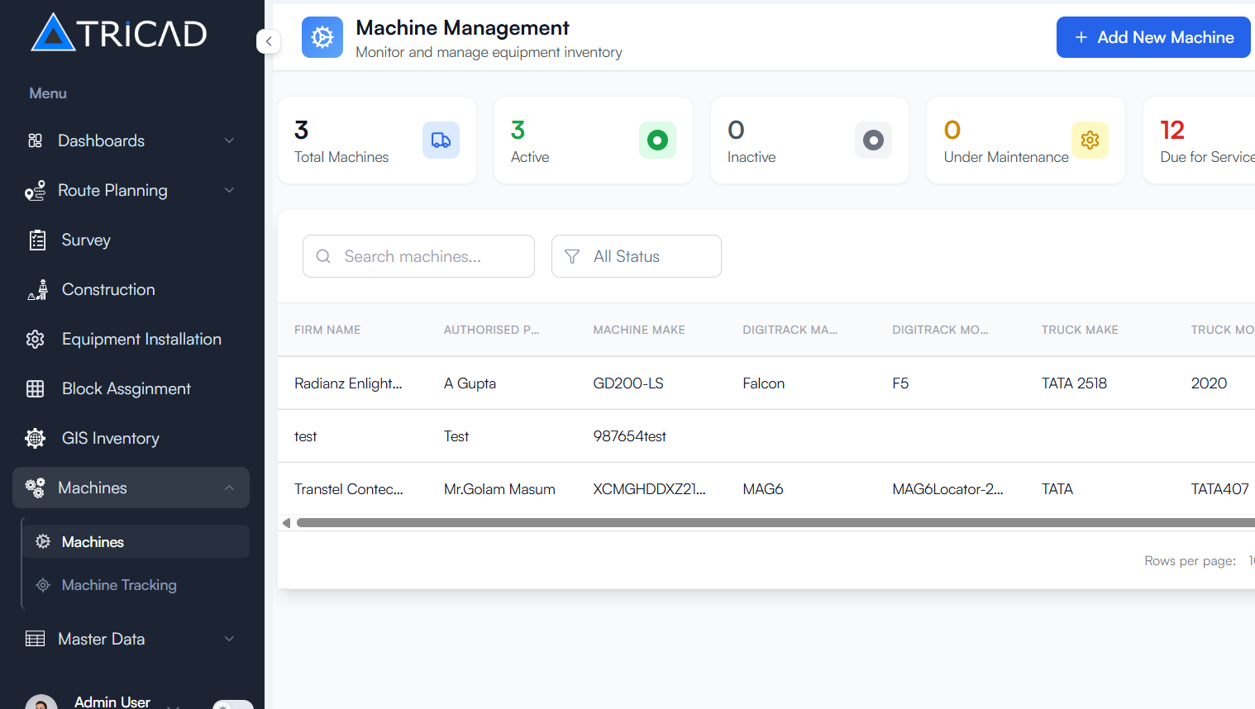Select the Machines submenu item
This screenshot has height=709, width=1255.
pos(92,541)
